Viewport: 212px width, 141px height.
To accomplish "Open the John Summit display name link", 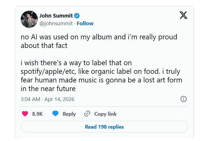I will click(x=56, y=16).
